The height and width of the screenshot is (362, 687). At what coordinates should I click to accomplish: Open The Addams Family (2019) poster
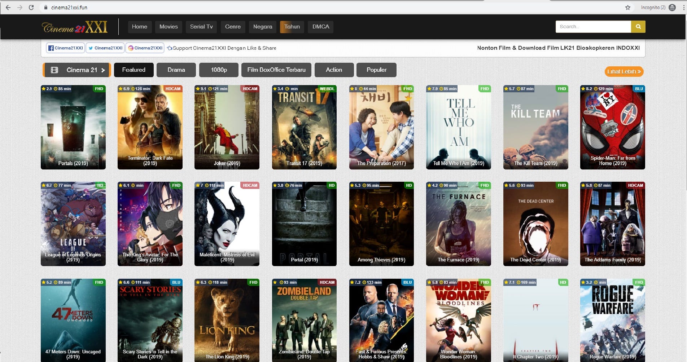(x=613, y=224)
